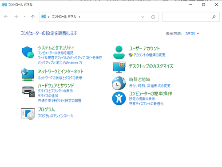Go up one level with up arrow
The height and width of the screenshot is (167, 222).
coord(33,17)
